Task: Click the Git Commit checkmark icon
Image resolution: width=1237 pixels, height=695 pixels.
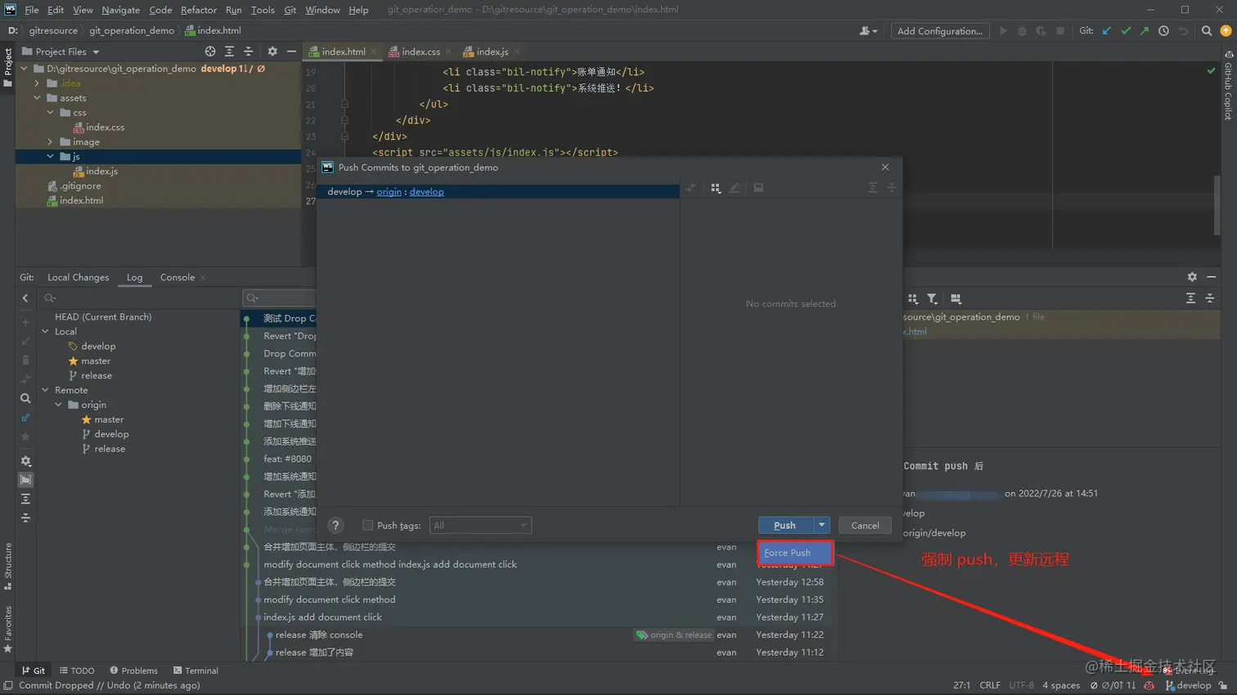Action: (x=1126, y=31)
